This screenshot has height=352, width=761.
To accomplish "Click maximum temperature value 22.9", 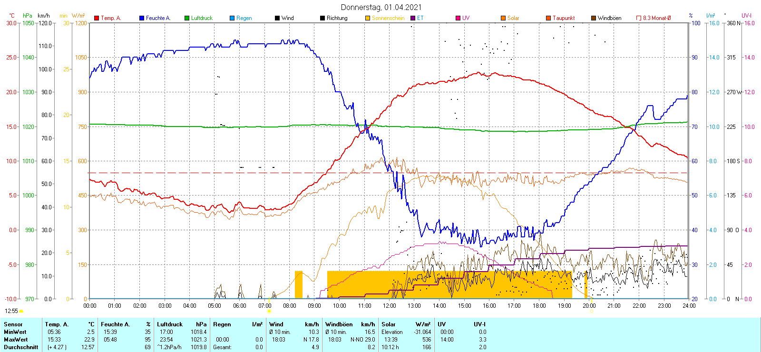I will tap(89, 340).
